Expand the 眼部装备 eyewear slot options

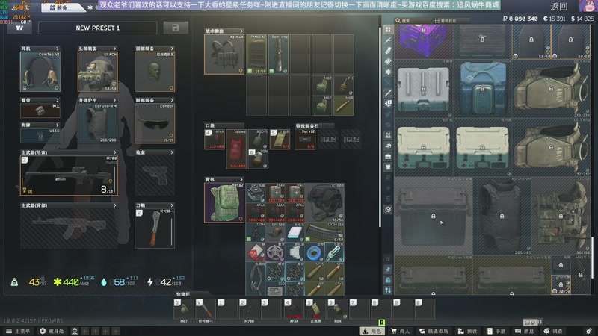pyautogui.click(x=172, y=100)
